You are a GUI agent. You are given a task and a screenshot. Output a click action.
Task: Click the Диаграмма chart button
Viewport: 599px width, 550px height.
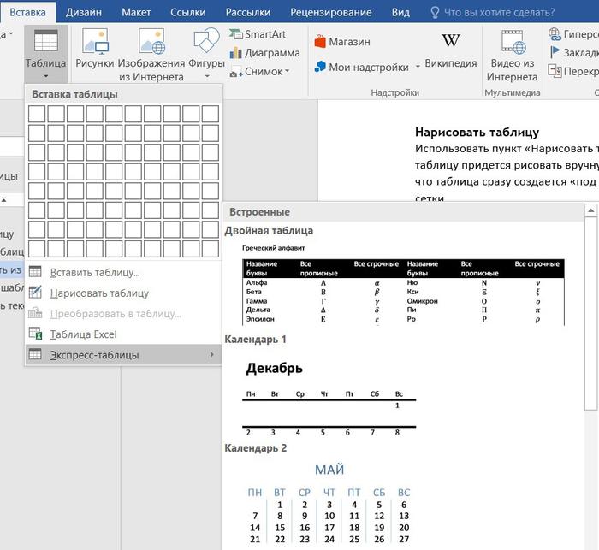(x=264, y=53)
